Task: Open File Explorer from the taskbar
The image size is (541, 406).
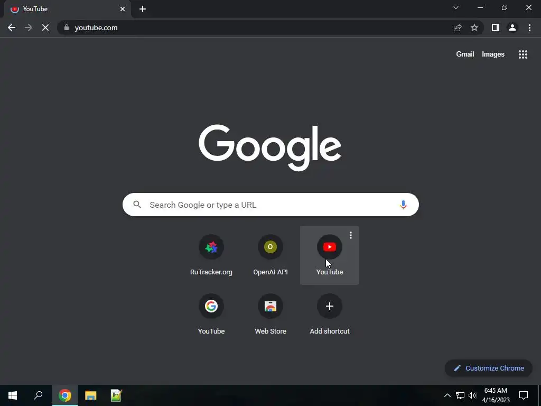Action: (x=91, y=395)
